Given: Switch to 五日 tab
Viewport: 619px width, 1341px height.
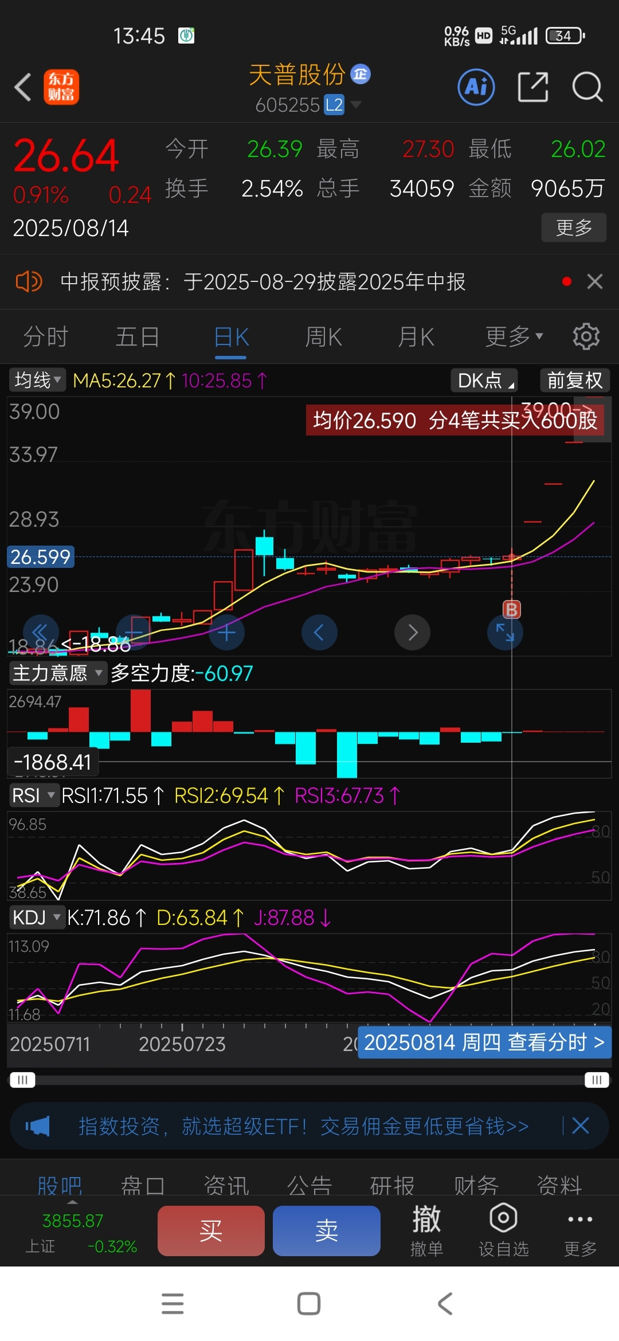Looking at the screenshot, I should click(138, 336).
